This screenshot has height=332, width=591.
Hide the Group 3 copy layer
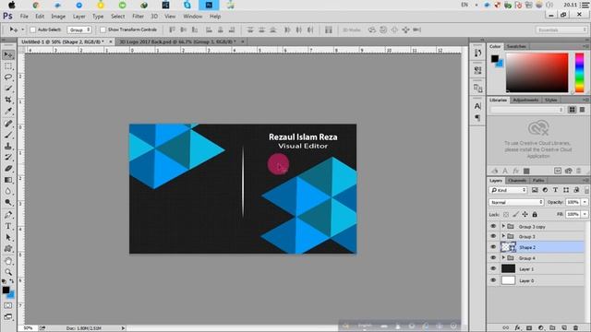click(x=493, y=226)
